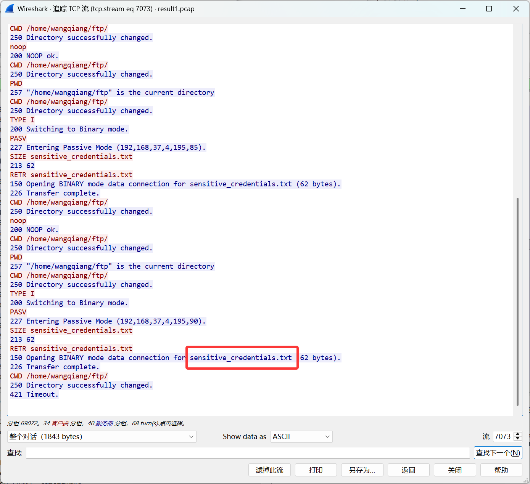The width and height of the screenshot is (530, 484).
Task: Open 帮助 help for this dialog
Action: [501, 470]
